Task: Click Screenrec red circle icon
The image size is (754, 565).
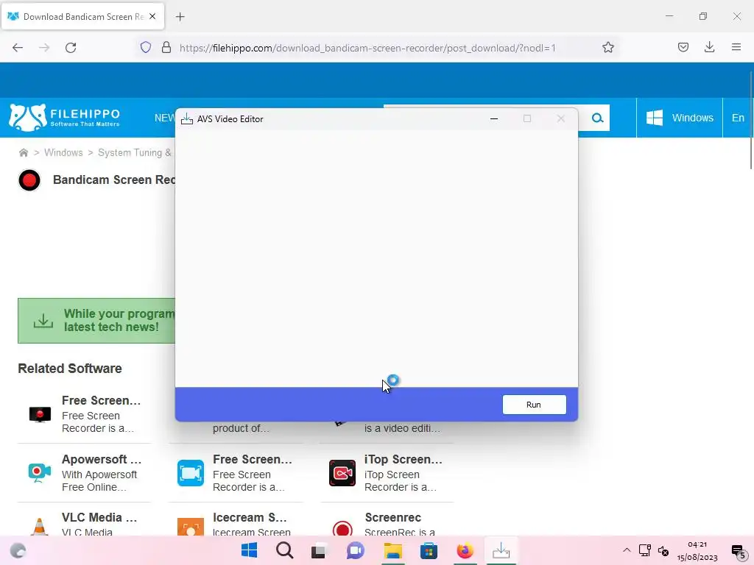Action: 342,528
